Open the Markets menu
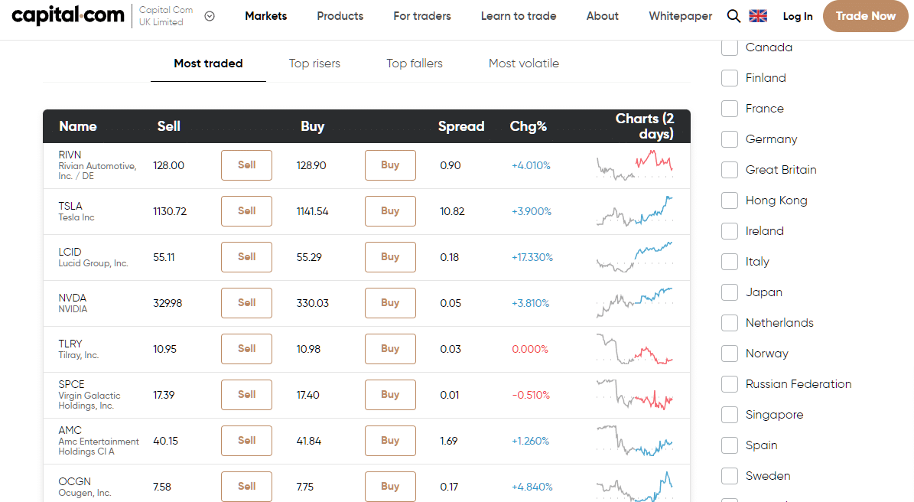The width and height of the screenshot is (914, 502). tap(266, 16)
